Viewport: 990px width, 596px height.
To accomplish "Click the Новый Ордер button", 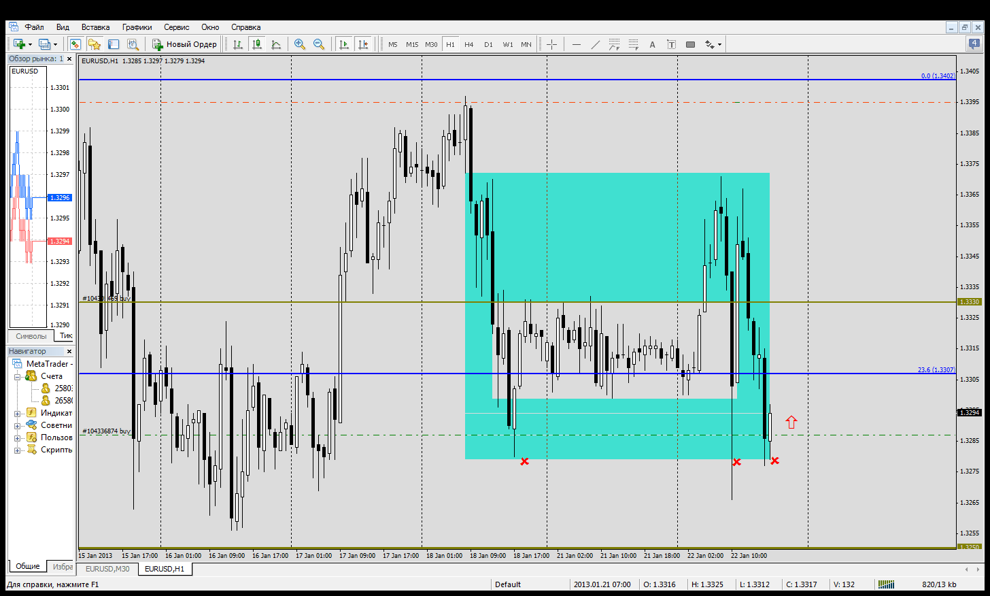I will pos(185,44).
